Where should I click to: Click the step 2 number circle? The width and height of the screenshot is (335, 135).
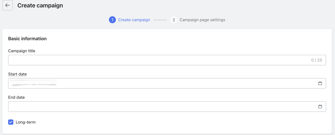click(174, 20)
